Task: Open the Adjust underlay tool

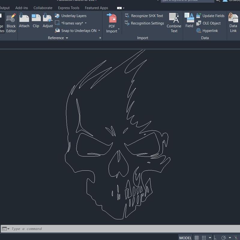Action: pos(48,20)
